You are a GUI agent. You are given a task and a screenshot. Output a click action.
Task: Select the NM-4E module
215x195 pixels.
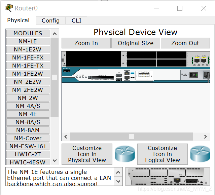pos(28,114)
